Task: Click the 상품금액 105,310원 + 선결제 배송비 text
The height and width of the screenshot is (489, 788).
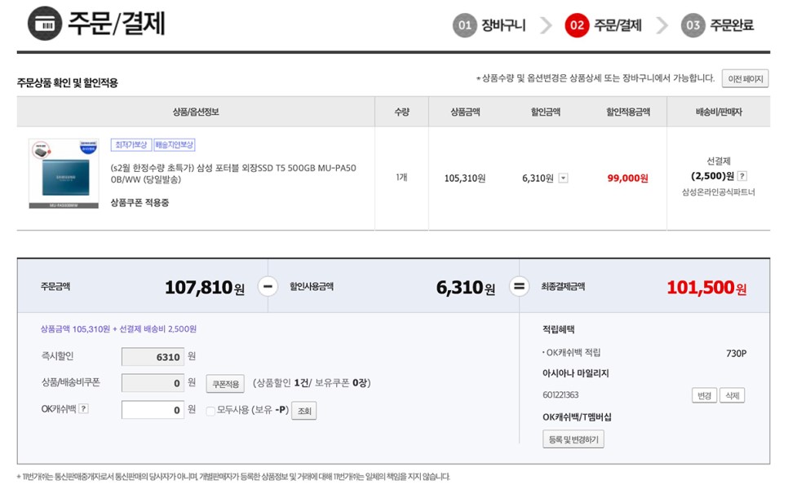Action: click(x=118, y=329)
